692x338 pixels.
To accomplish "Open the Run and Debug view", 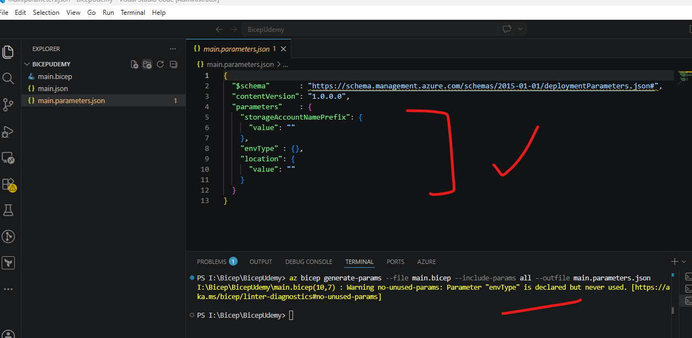I will tap(8, 132).
